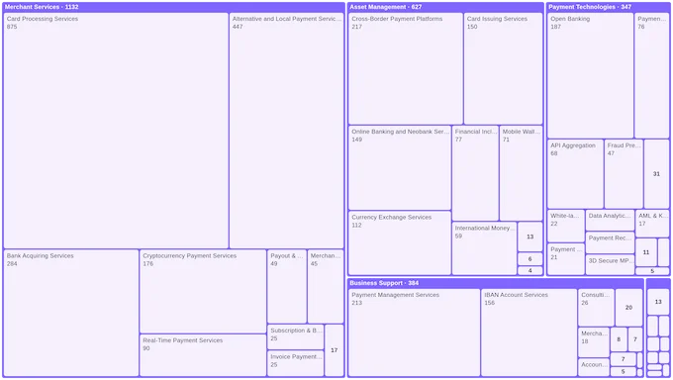
Task: Click the tile labeled 8
Action: (619, 339)
